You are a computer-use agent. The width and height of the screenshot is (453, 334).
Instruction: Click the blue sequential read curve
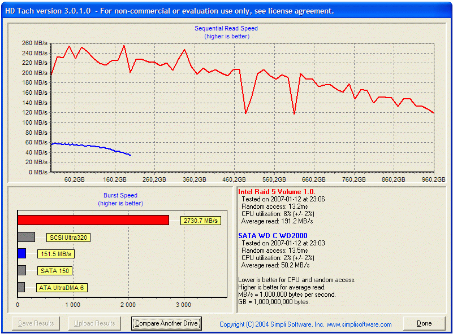[85, 146]
